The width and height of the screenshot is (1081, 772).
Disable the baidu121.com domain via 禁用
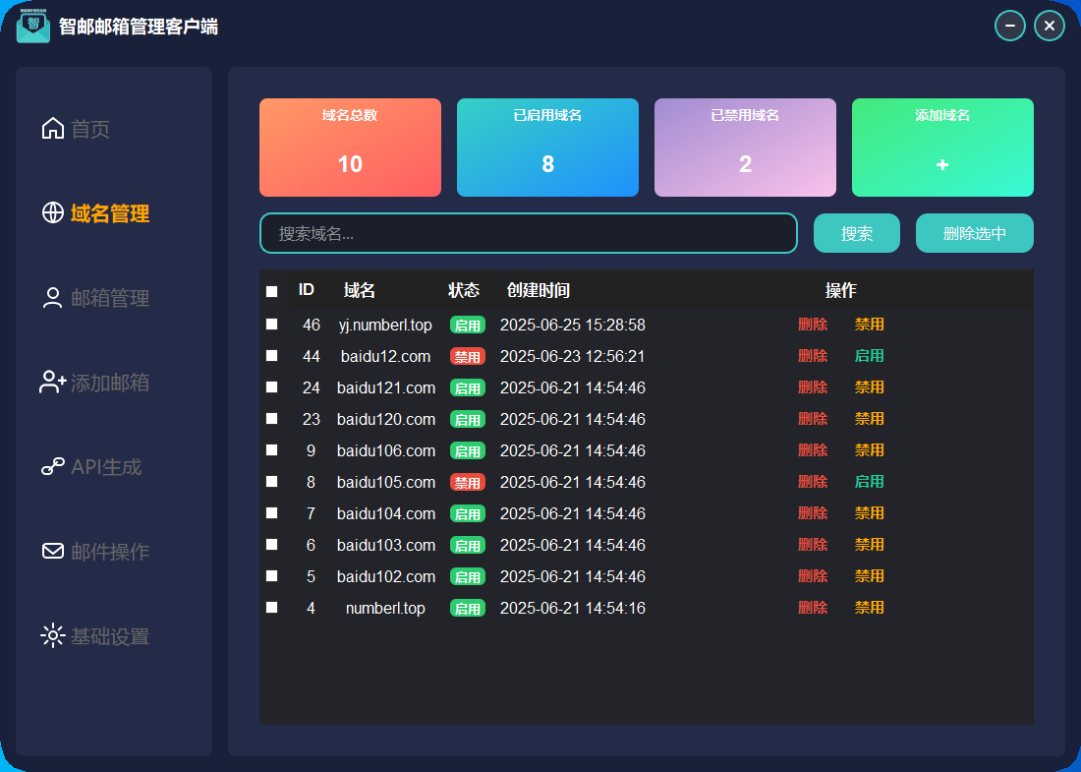pyautogui.click(x=869, y=387)
